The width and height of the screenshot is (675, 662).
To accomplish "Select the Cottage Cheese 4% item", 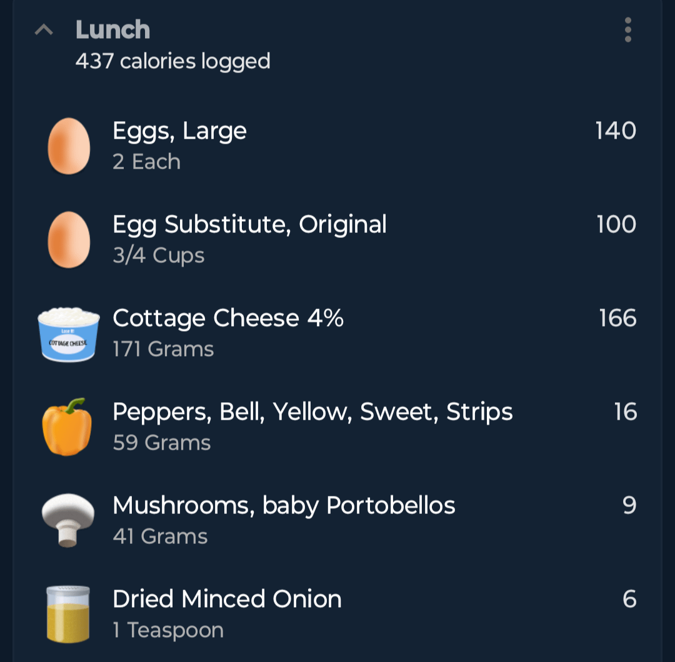I will click(x=337, y=333).
